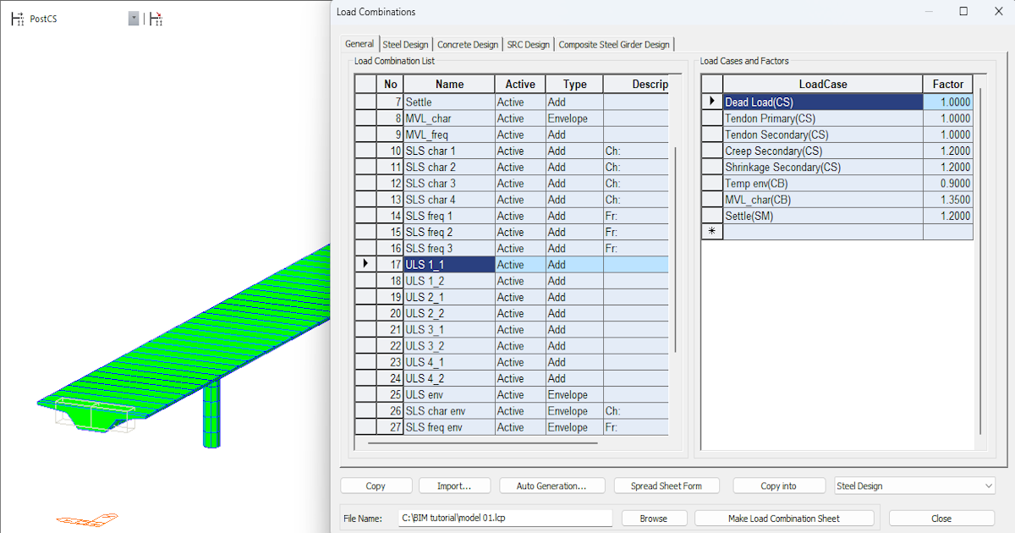Click the vertical scrollbar of Load Combination List

click(x=674, y=254)
